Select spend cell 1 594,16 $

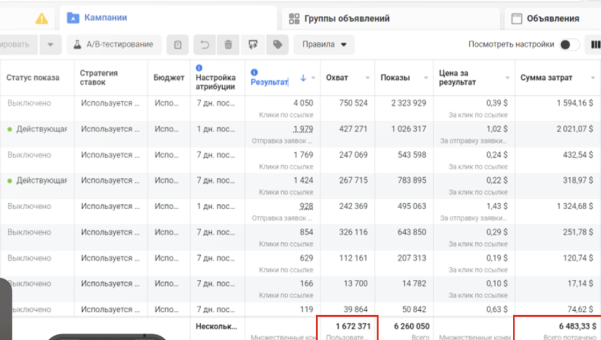click(575, 103)
